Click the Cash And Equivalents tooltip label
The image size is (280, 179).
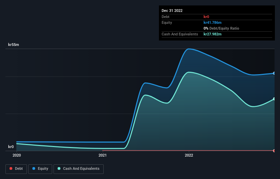click(x=180, y=34)
